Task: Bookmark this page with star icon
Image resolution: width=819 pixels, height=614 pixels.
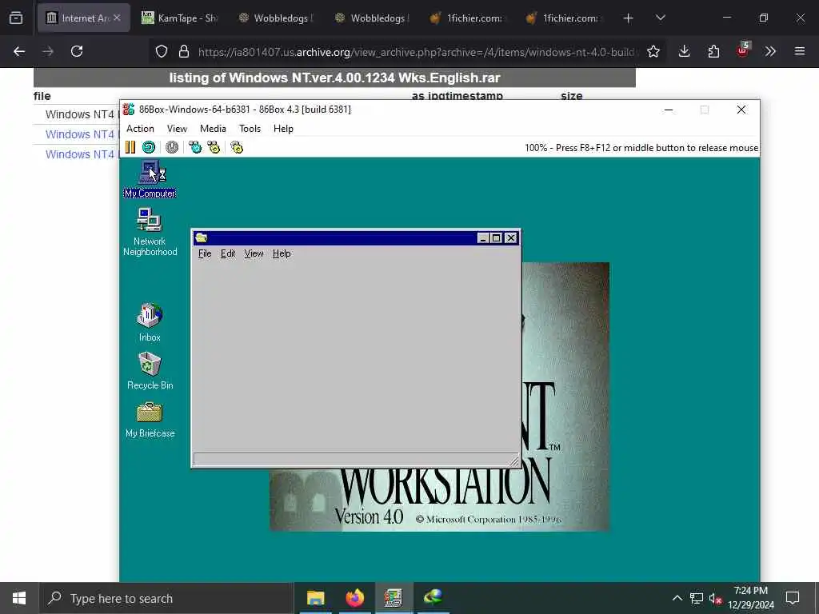Action: coord(653,51)
